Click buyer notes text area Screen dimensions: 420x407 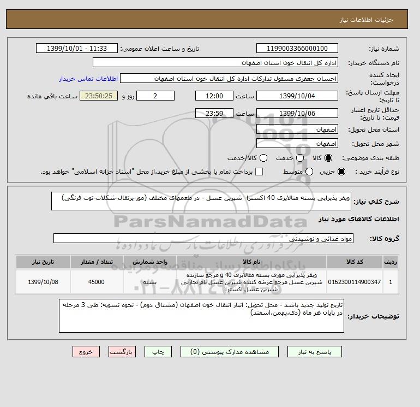click(x=201, y=316)
